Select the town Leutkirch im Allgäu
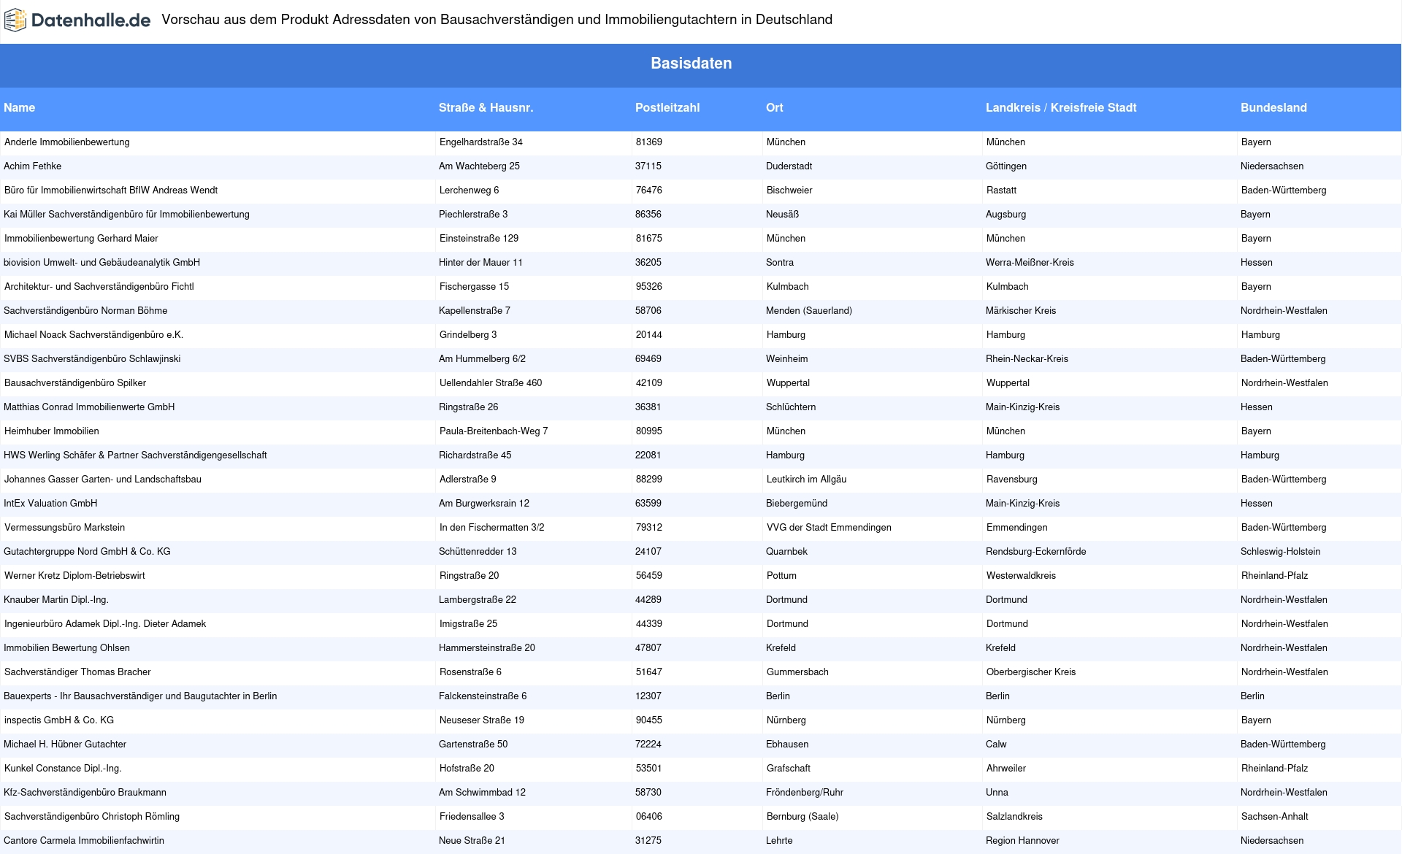Viewport: 1402px width, 854px height. click(x=807, y=480)
